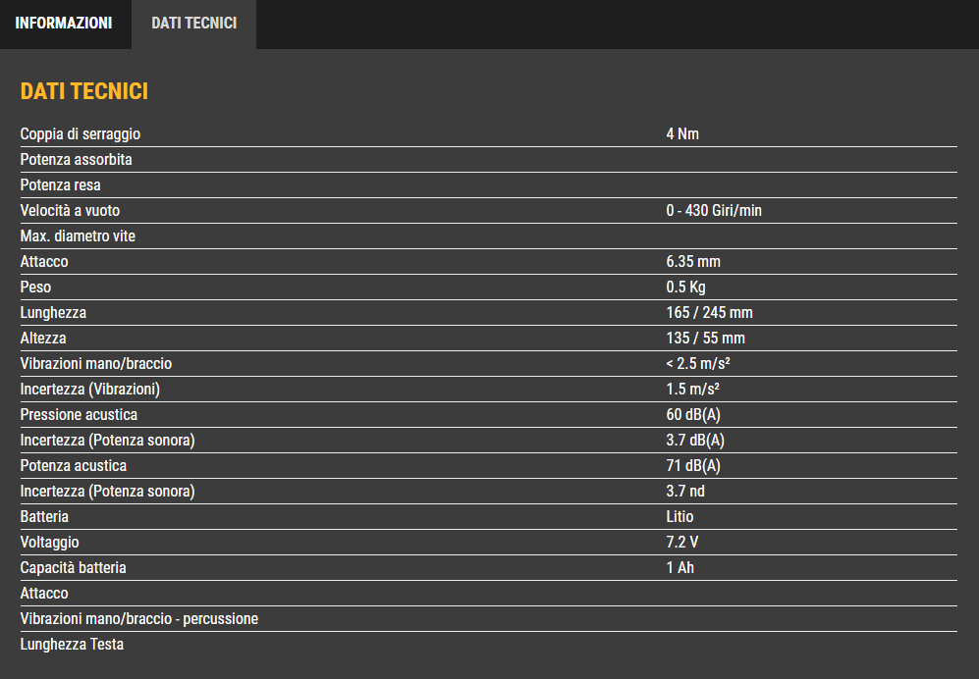Click the 60 dB(A) pressure value
Viewport: 979px width, 679px height.
[x=693, y=415]
